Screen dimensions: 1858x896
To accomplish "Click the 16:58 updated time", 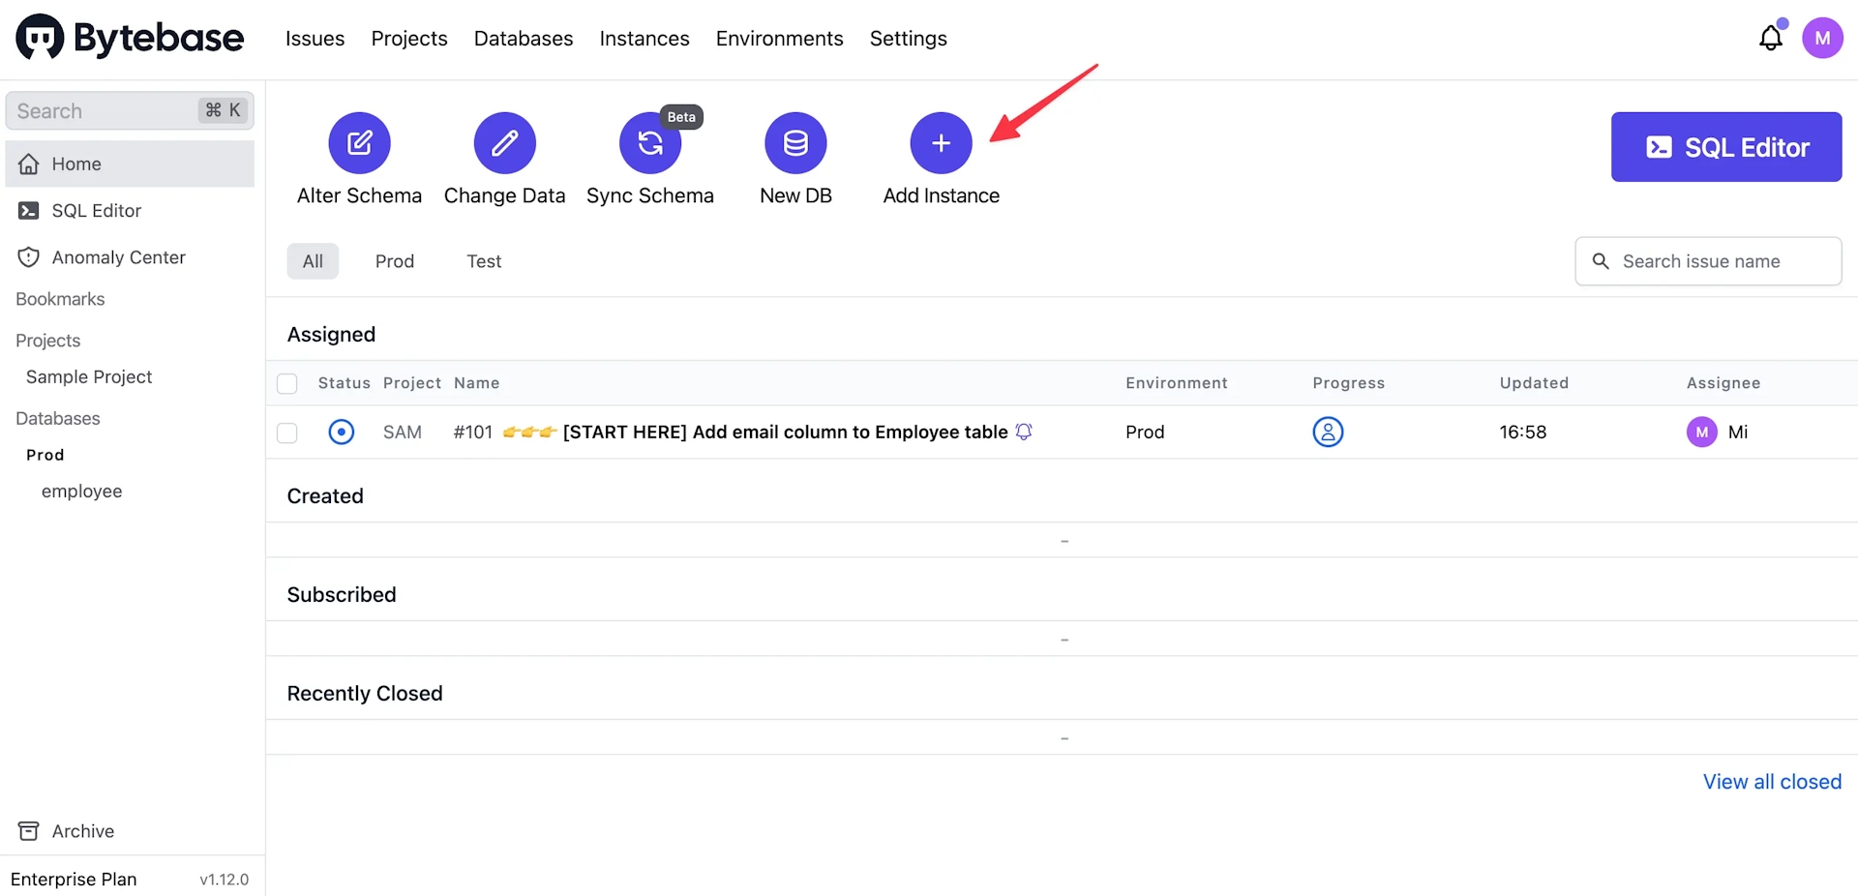I will [1523, 432].
